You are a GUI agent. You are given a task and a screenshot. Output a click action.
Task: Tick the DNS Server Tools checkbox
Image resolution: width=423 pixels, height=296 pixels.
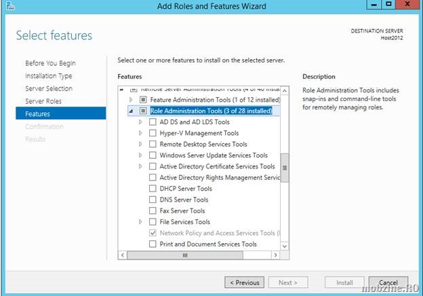pos(153,200)
